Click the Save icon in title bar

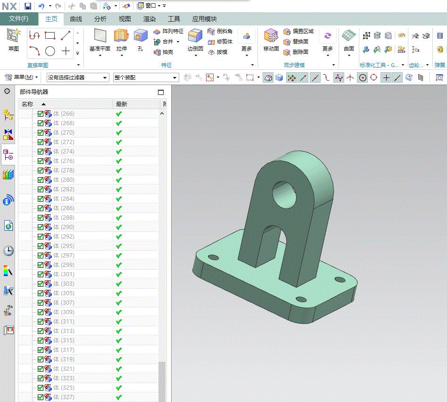(28, 6)
